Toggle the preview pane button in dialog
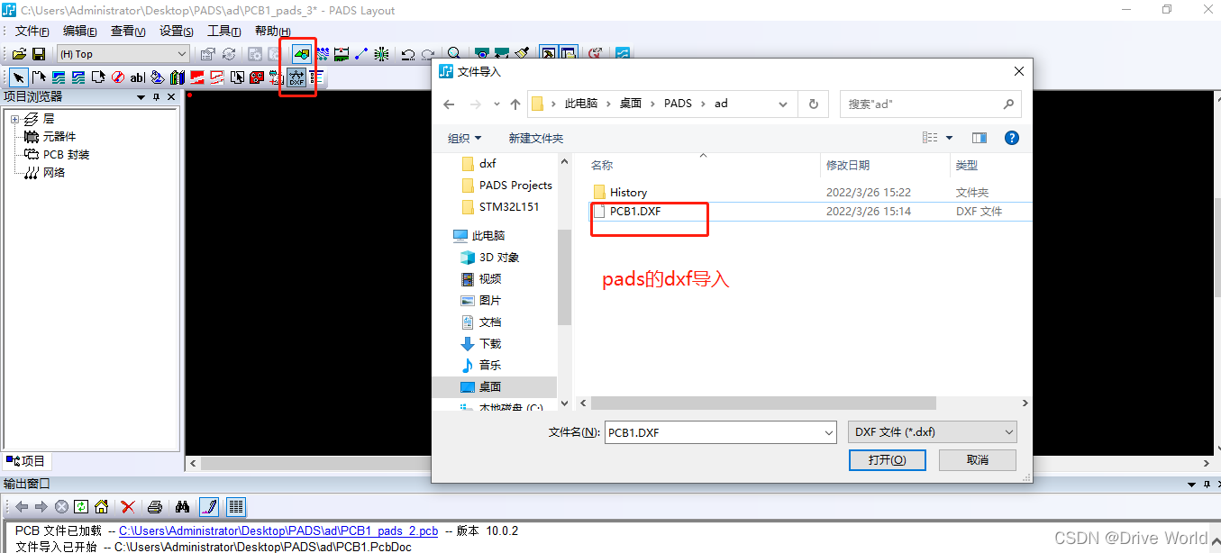Image resolution: width=1221 pixels, height=553 pixels. click(x=980, y=138)
